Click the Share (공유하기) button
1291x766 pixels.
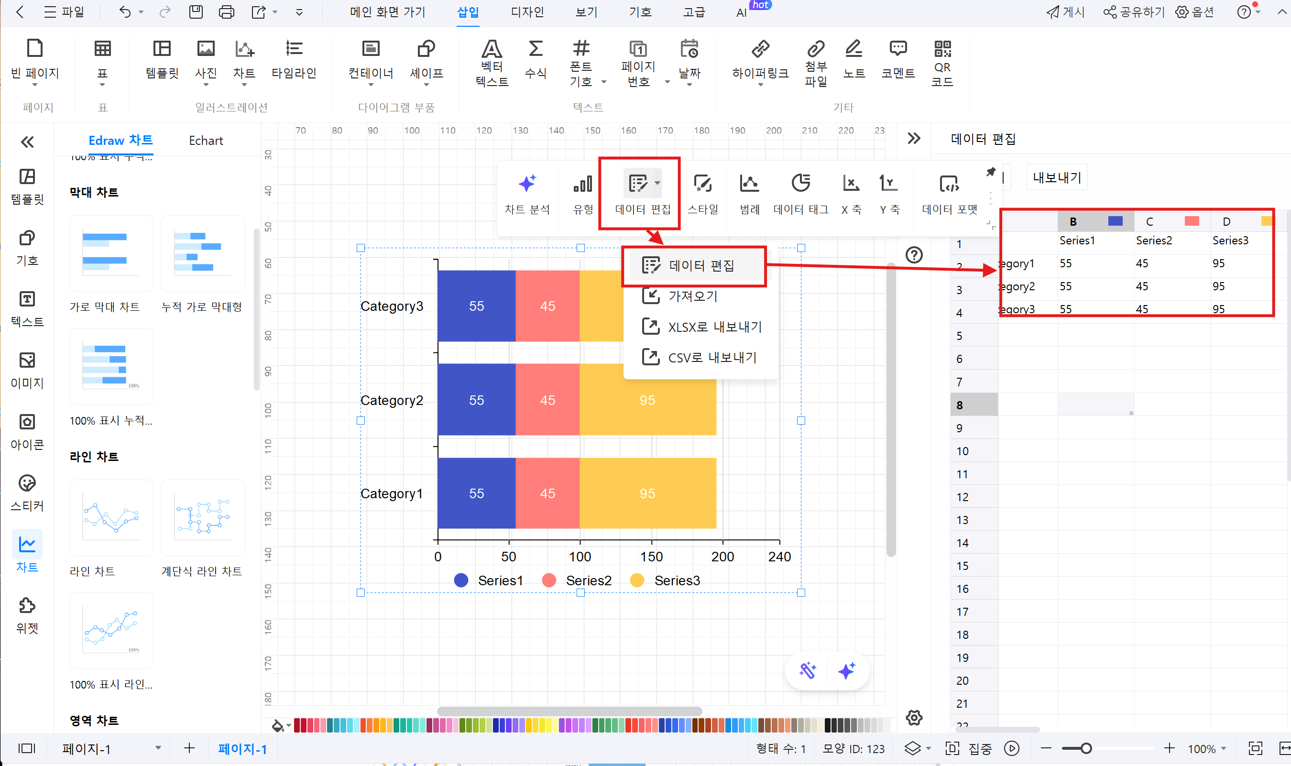coord(1134,12)
